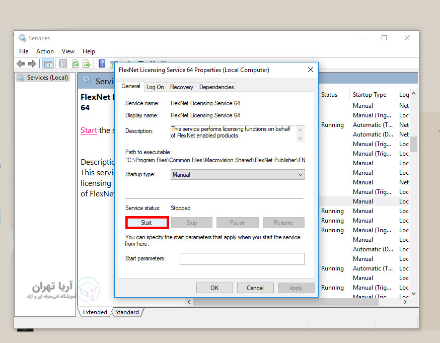
Task: Click the pink Start link in the Extended pane
Action: (x=89, y=130)
